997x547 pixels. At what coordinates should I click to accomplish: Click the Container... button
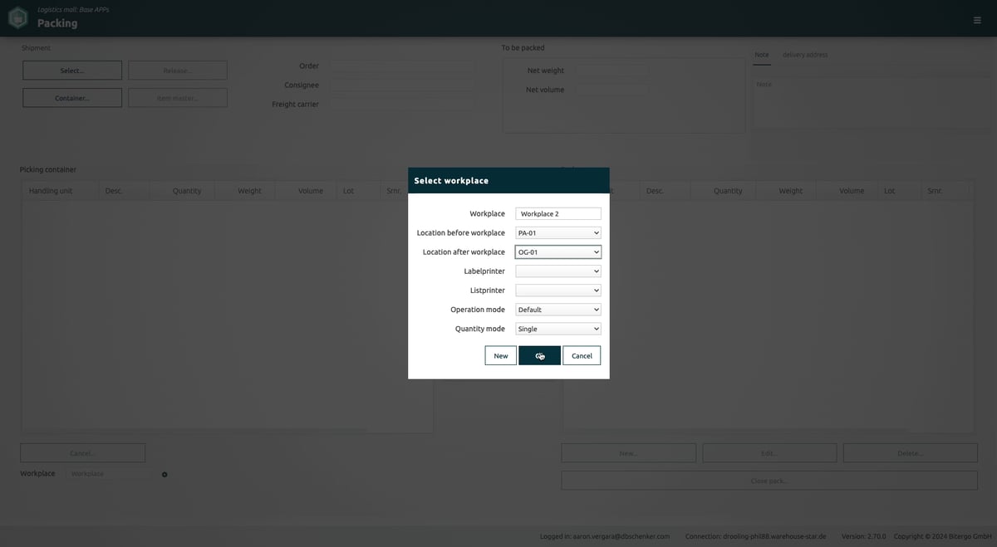tap(72, 98)
